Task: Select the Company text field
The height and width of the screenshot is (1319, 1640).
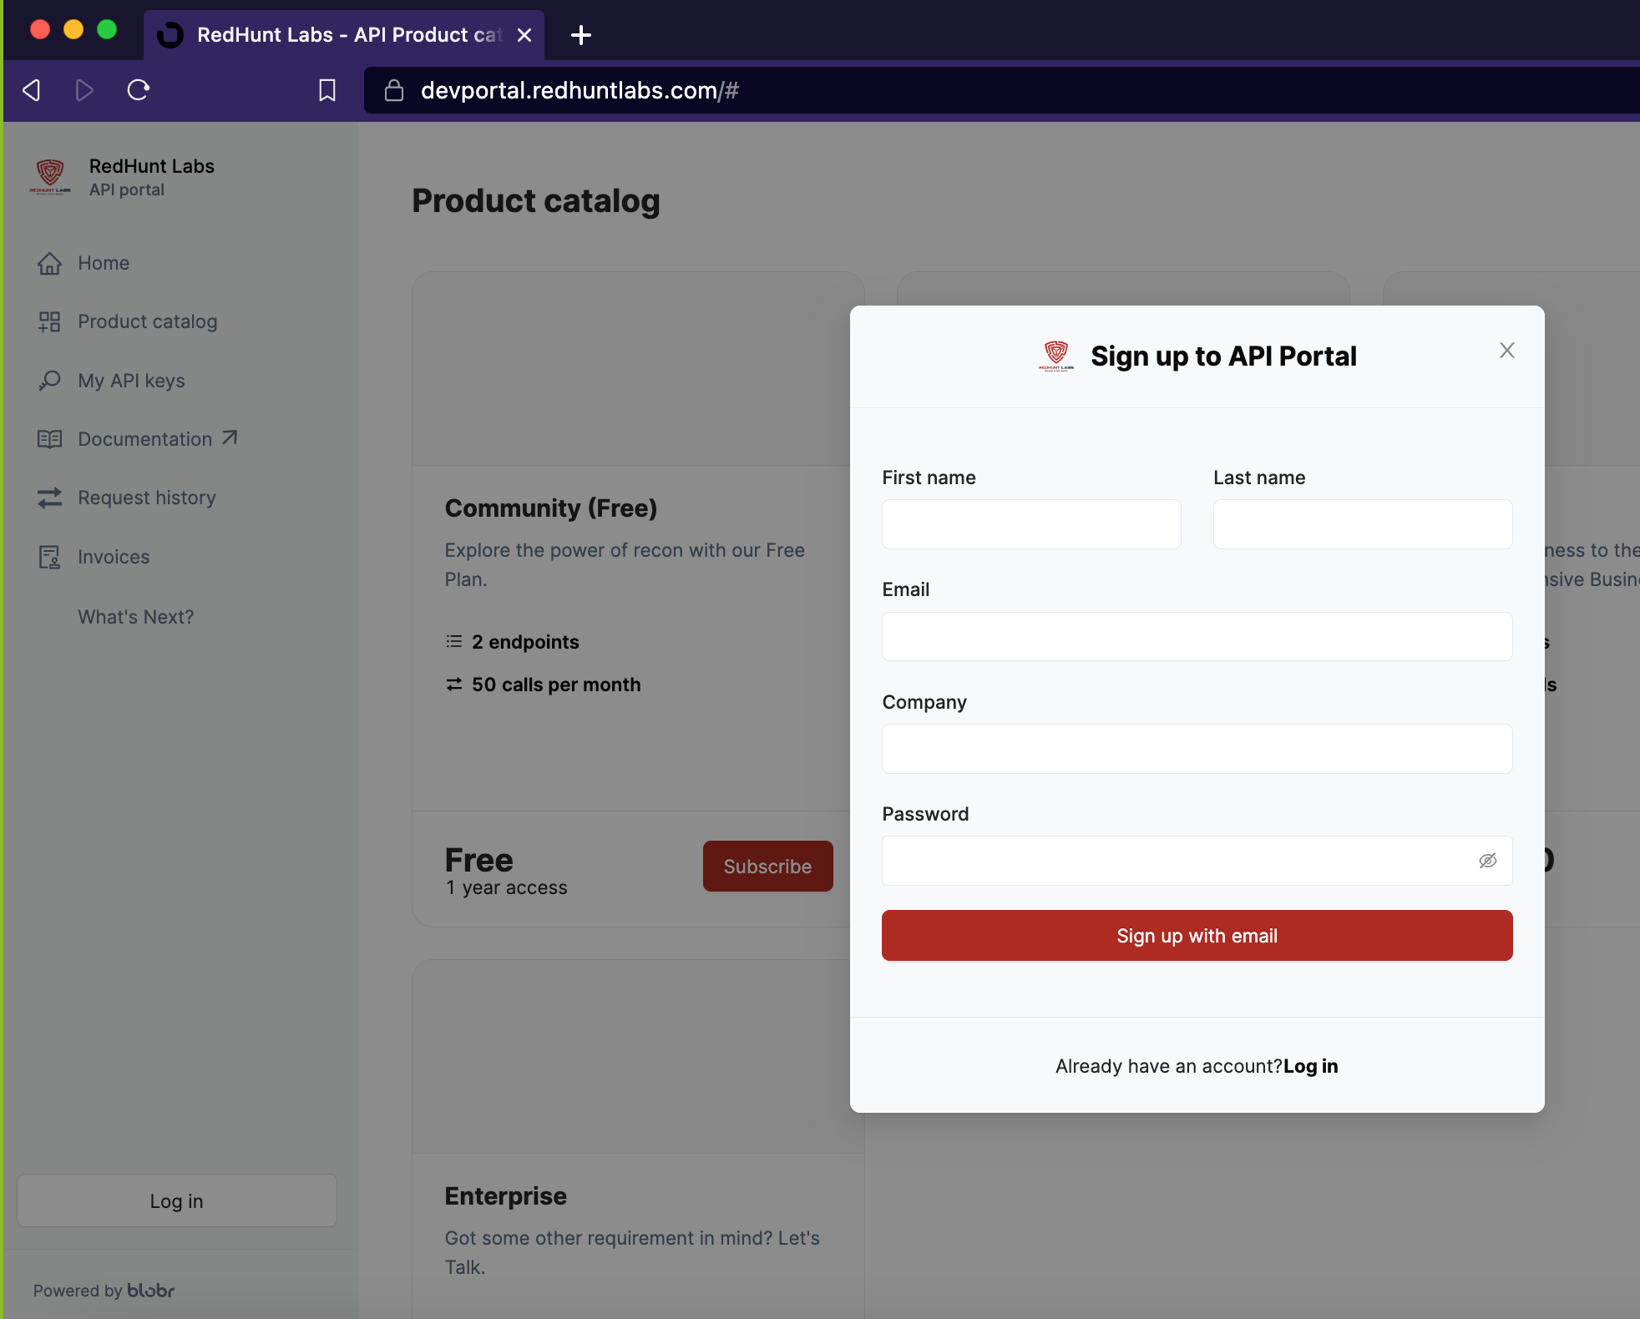Action: coord(1197,749)
